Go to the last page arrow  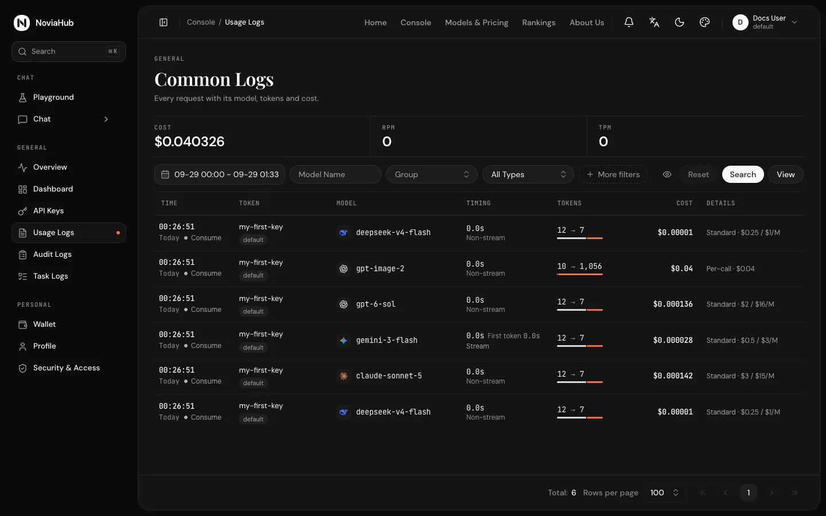click(x=794, y=492)
